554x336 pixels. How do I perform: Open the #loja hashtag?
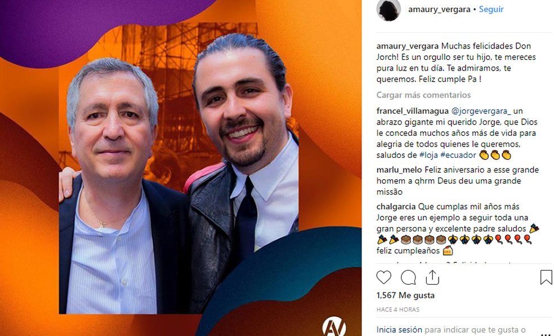click(428, 155)
